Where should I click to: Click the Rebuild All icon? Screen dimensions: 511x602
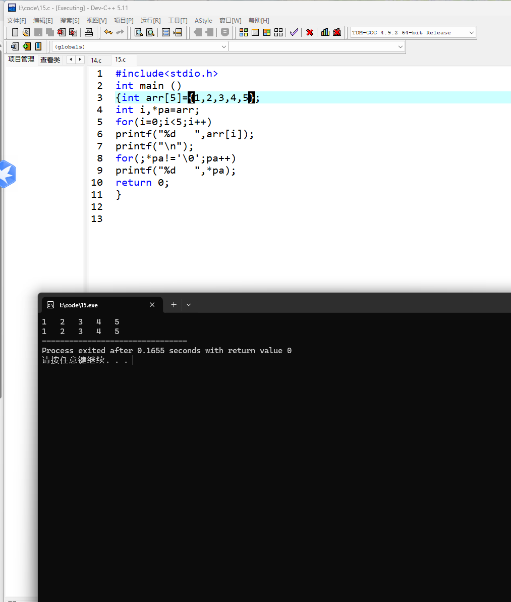[x=278, y=33]
